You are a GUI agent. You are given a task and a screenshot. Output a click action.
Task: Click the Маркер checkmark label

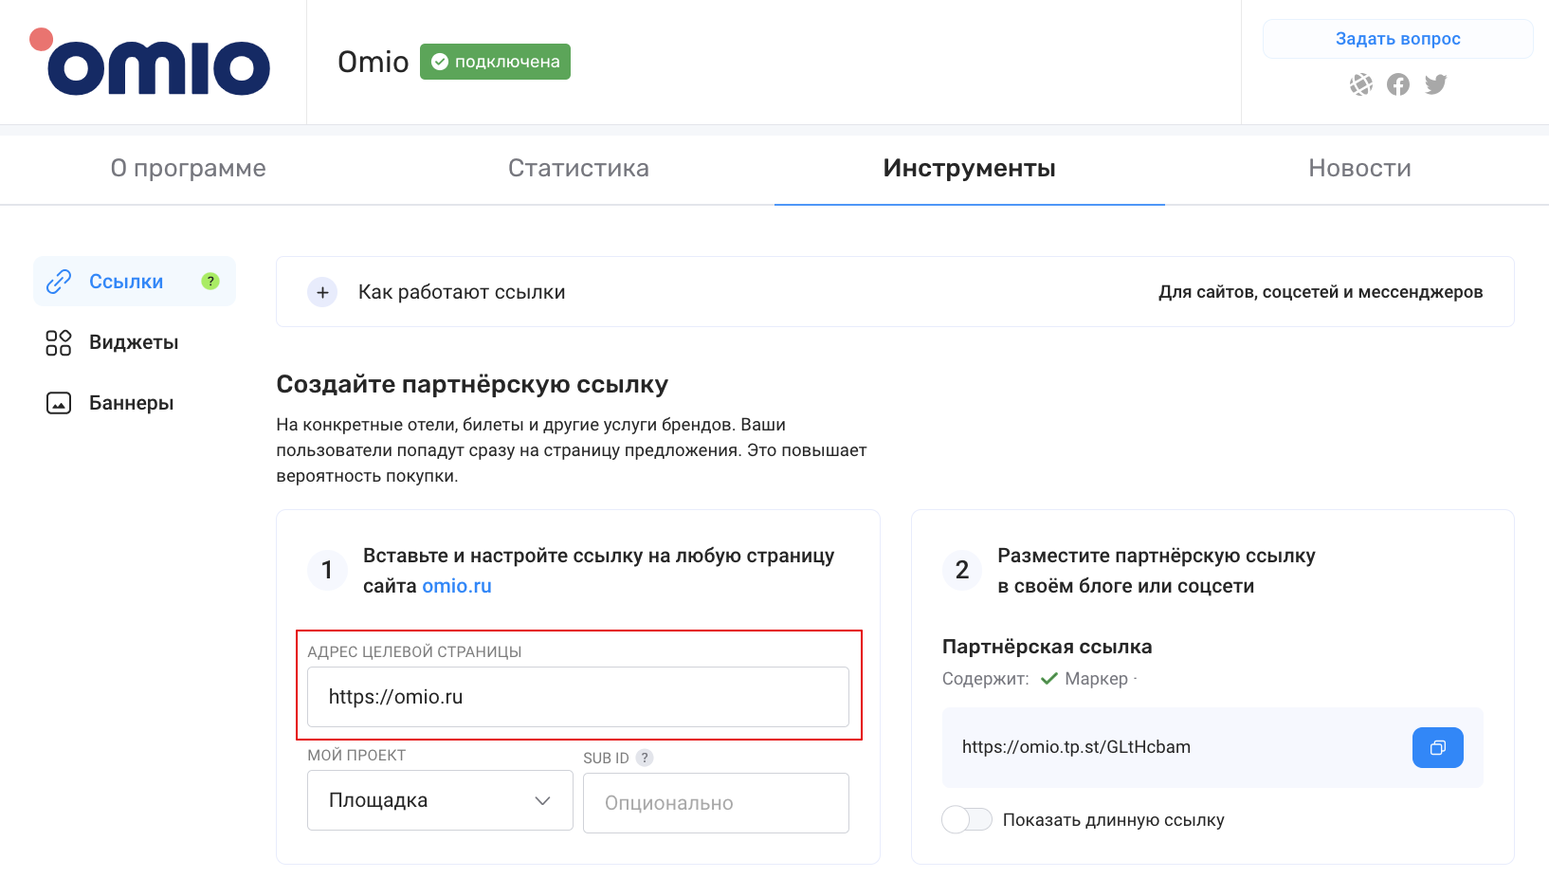(1084, 679)
